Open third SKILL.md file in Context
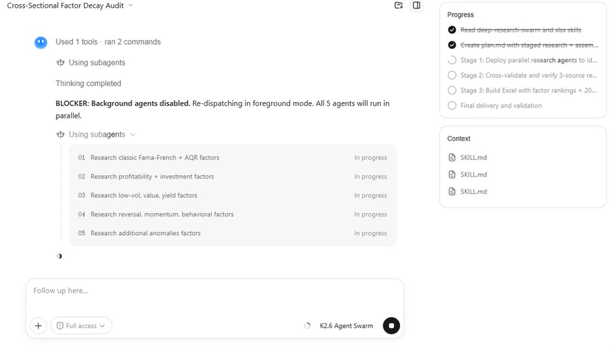The height and width of the screenshot is (346, 614). 468,192
